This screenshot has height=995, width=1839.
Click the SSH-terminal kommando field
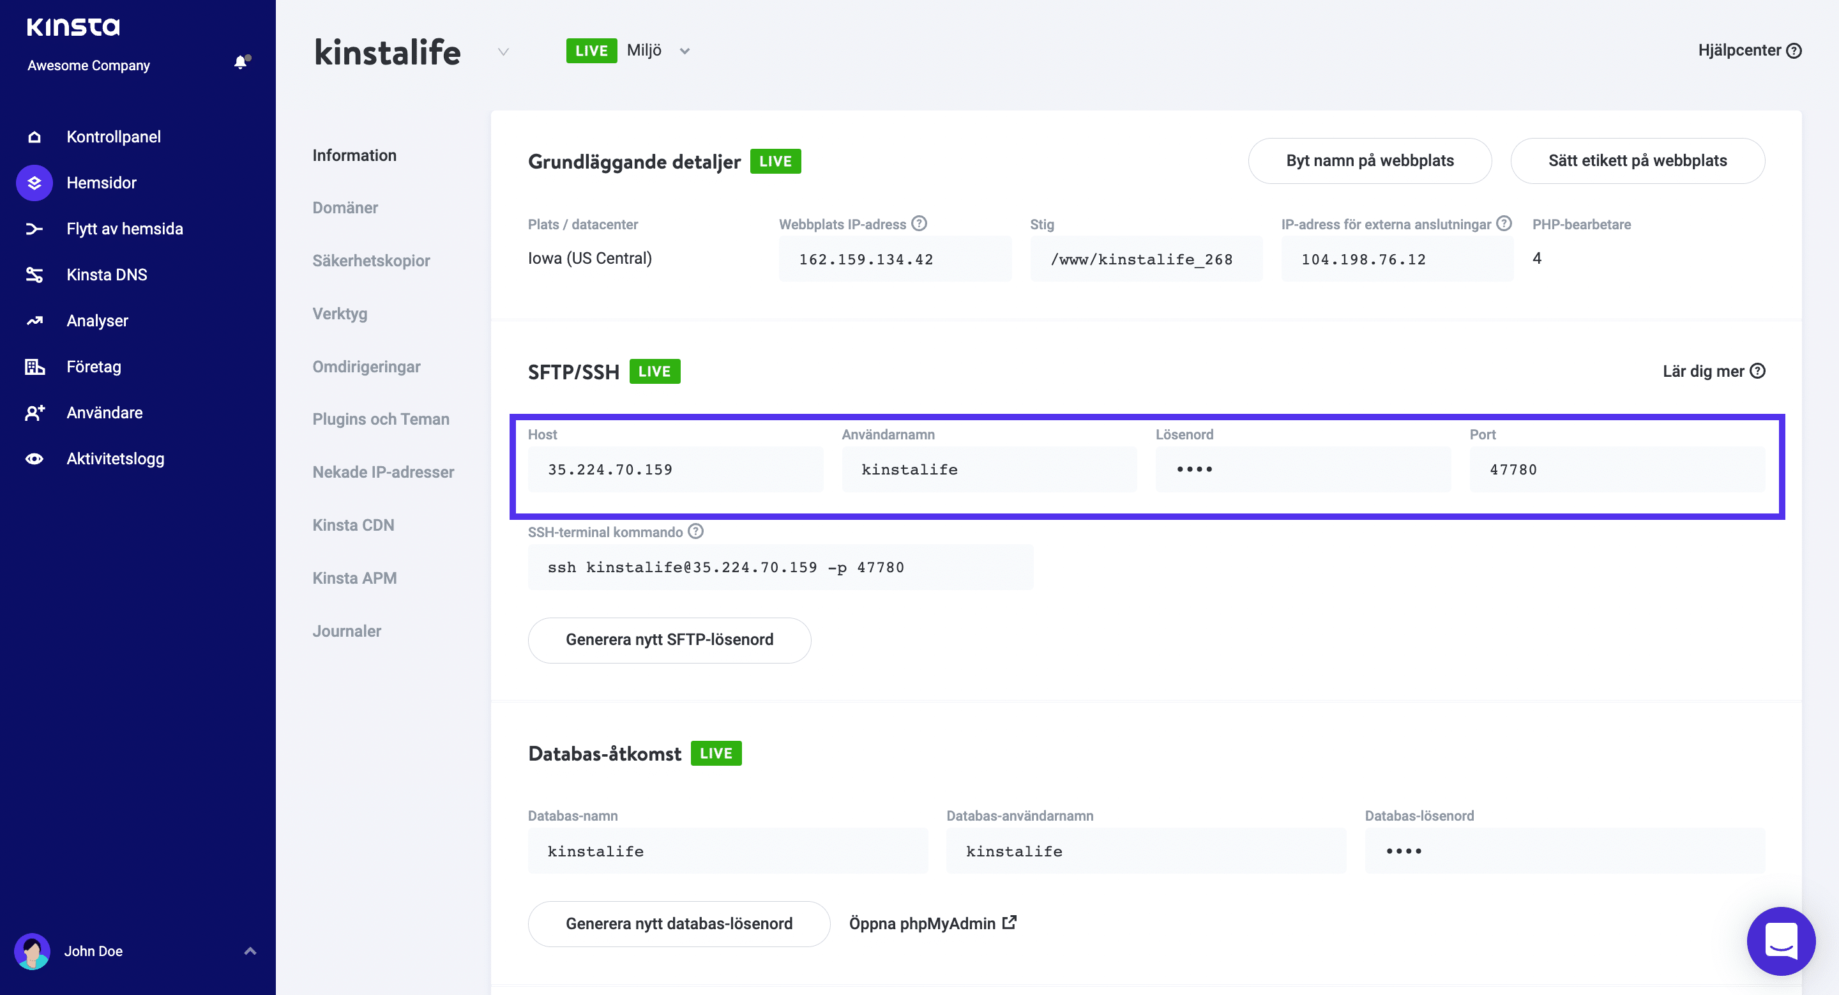(781, 568)
